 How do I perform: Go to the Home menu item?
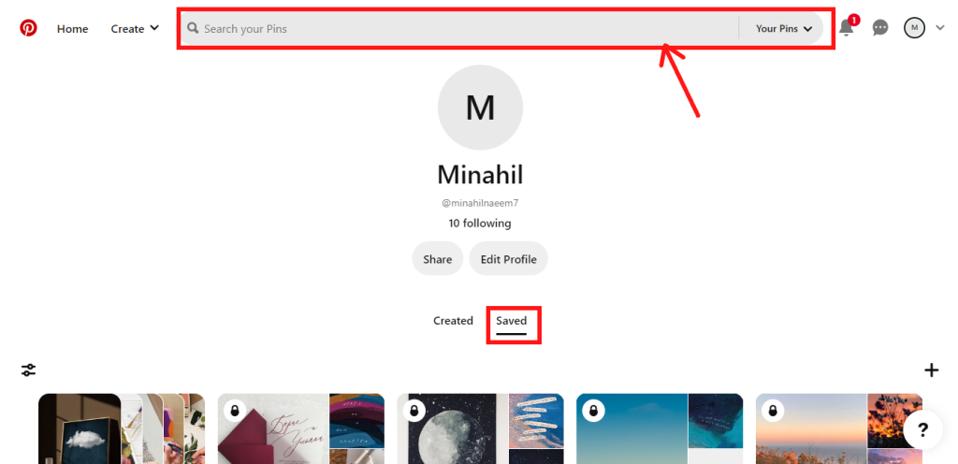[72, 28]
